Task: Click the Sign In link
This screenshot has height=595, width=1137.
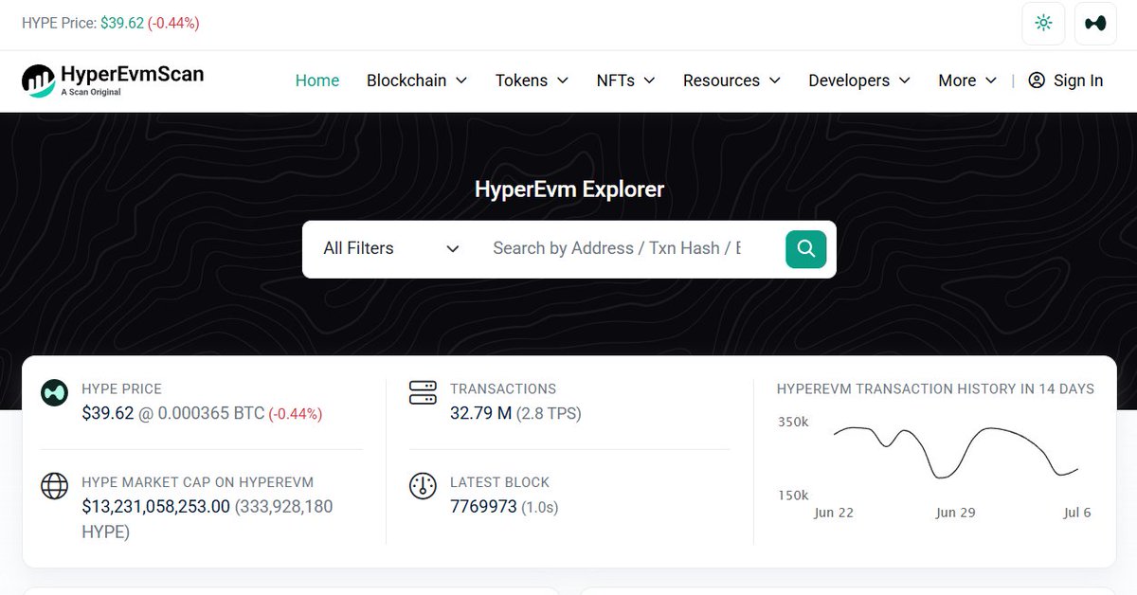Action: [1066, 81]
